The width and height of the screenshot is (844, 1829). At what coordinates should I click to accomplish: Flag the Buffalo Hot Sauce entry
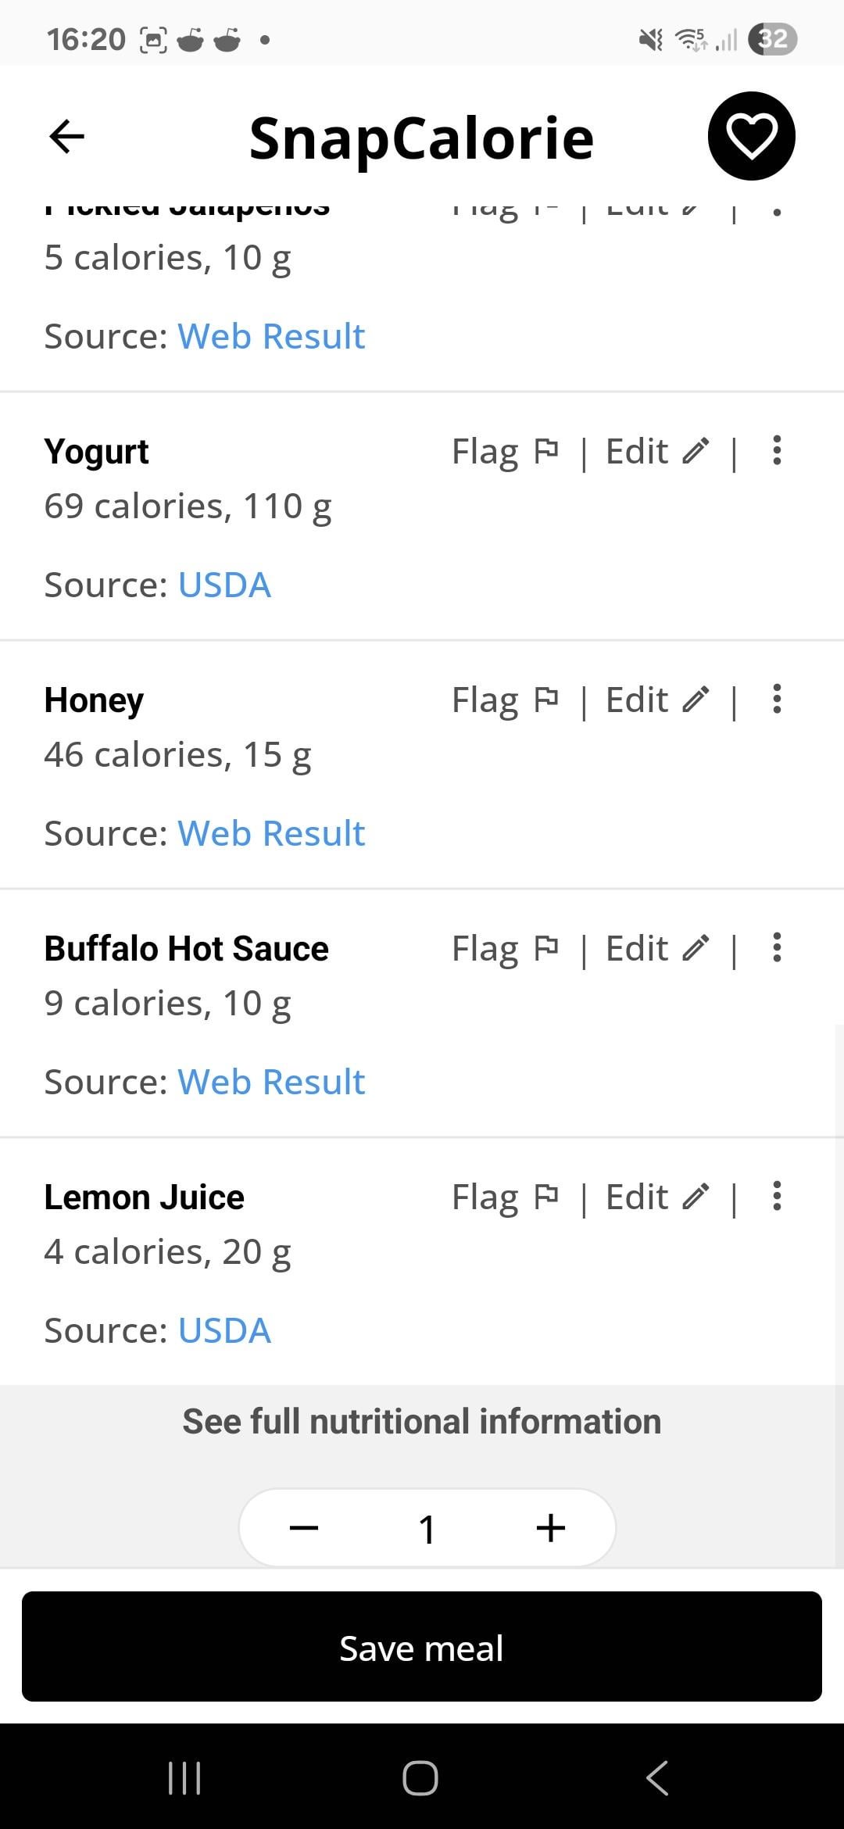coord(505,949)
